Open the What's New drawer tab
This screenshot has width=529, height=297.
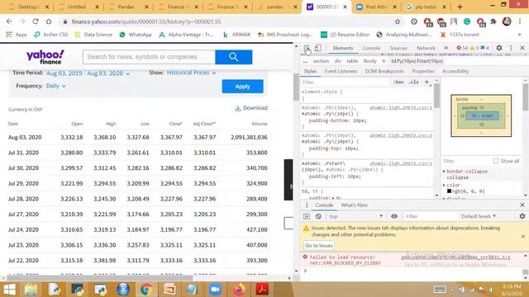point(354,205)
